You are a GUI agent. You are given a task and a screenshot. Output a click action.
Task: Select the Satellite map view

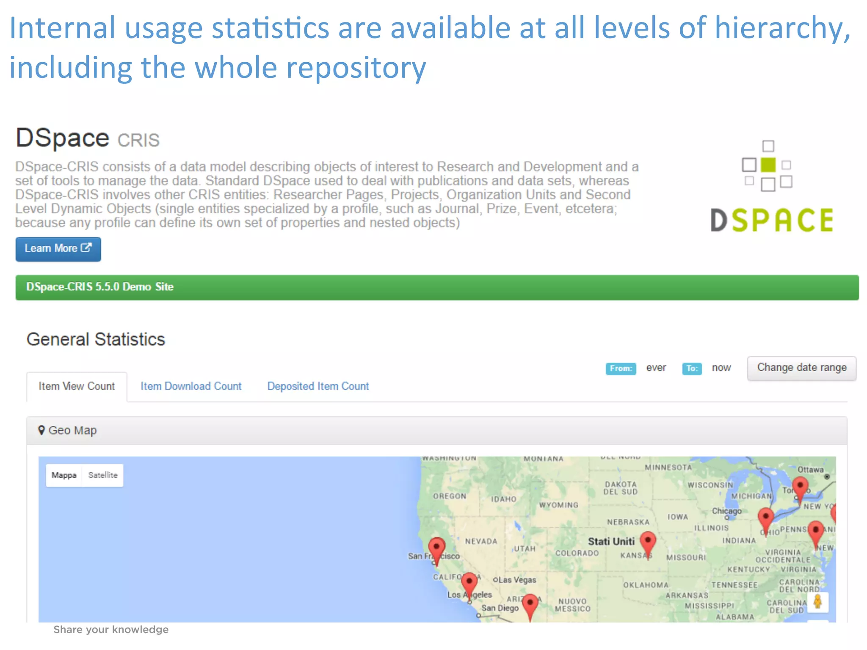tap(102, 475)
